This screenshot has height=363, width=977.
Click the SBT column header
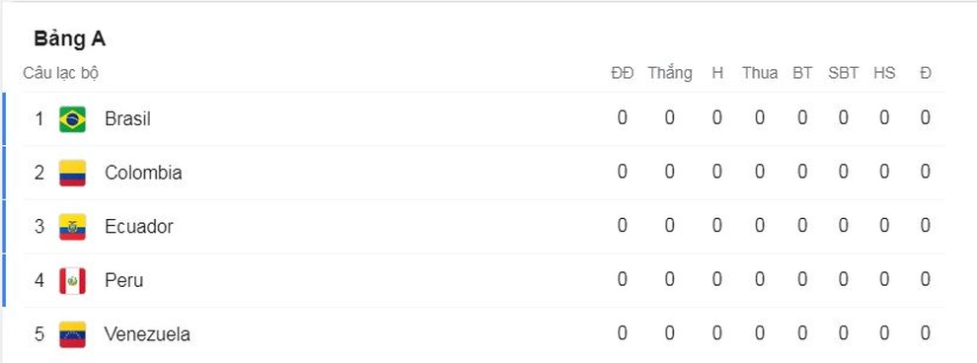[x=843, y=73]
